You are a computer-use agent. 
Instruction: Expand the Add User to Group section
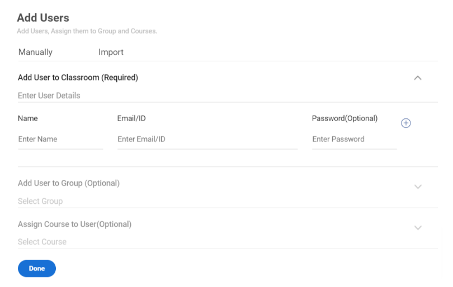tap(418, 186)
